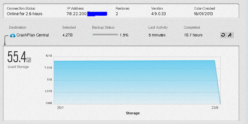Click the 4.2TB selected value
Viewport: 248px width, 124px height.
point(68,35)
